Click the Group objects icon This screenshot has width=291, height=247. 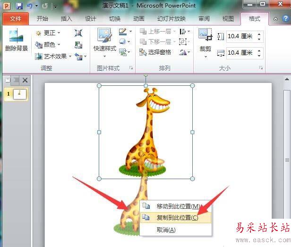(183, 41)
